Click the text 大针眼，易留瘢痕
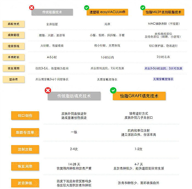This screenshot has width=192, height=189. coord(52,46)
